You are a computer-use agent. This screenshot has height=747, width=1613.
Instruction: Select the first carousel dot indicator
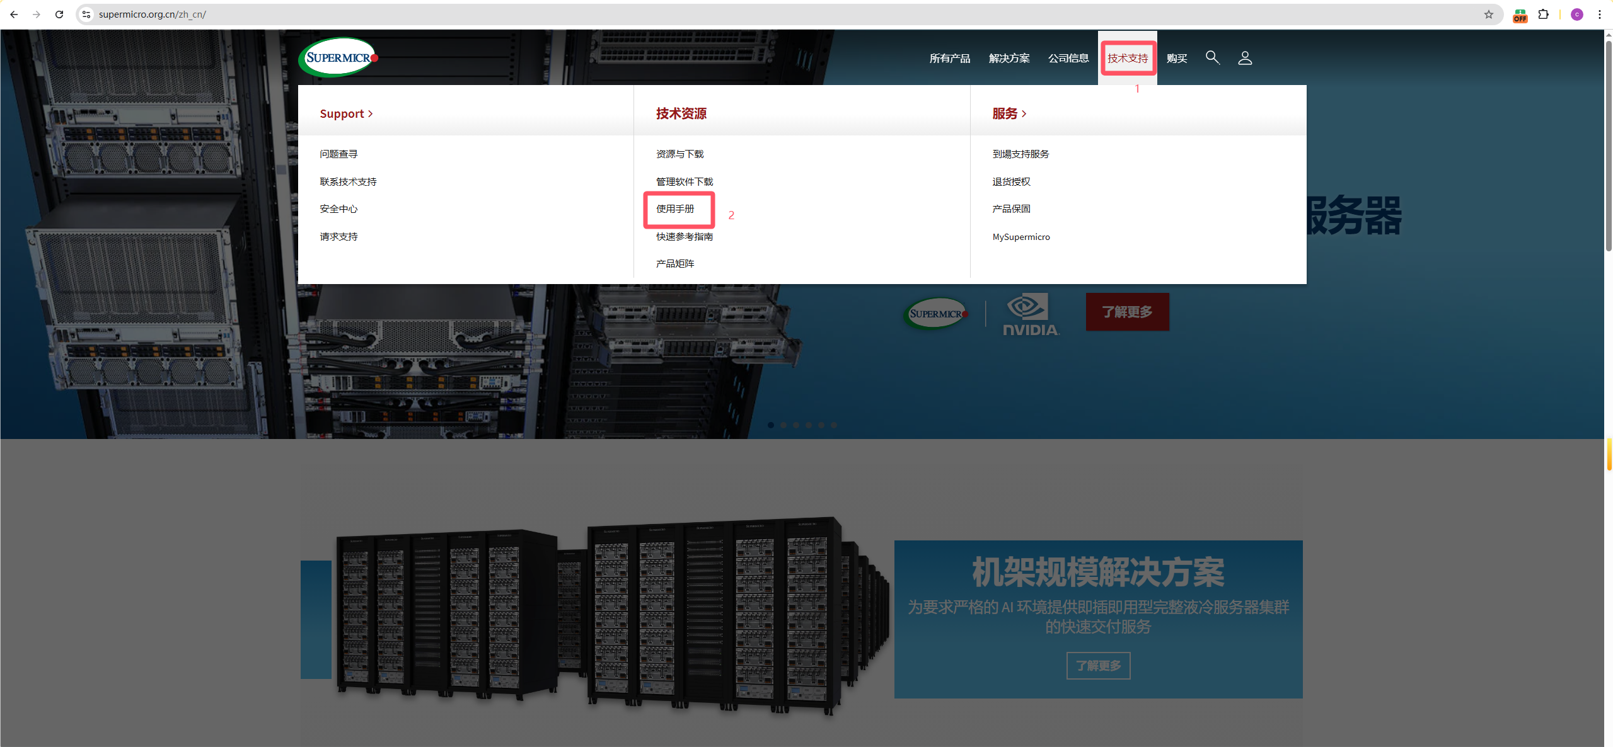coord(771,425)
